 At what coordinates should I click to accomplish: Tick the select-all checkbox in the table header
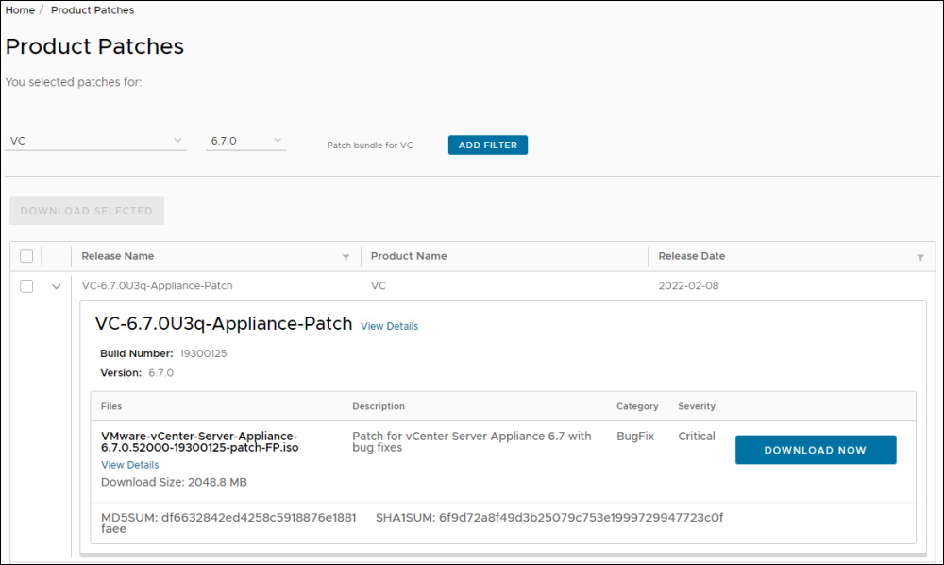pyautogui.click(x=26, y=256)
